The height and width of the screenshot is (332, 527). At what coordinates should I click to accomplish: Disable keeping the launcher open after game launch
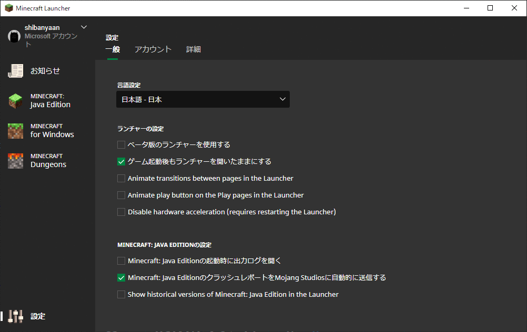(x=121, y=161)
